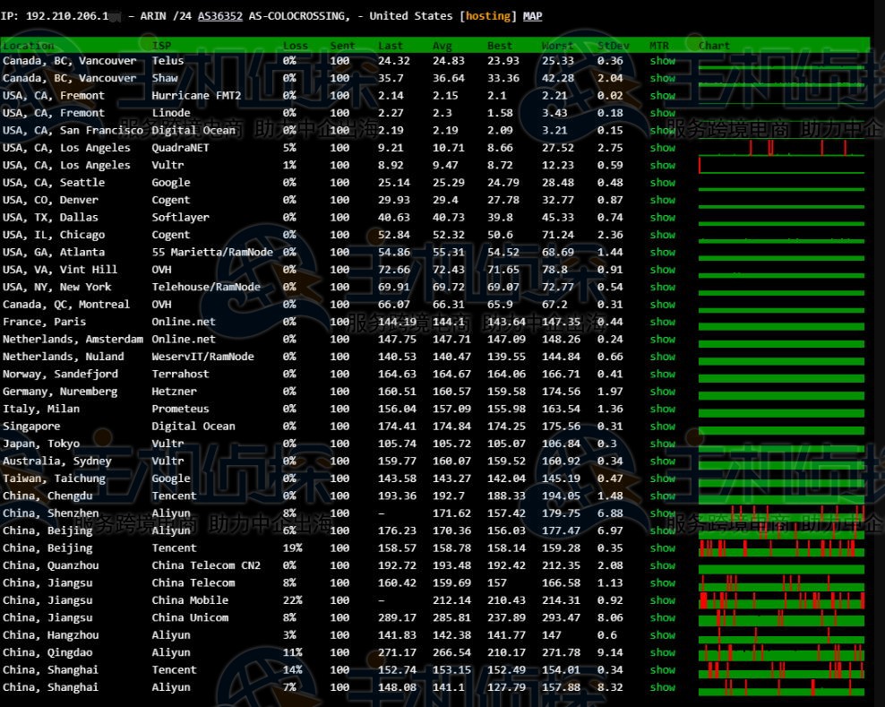The image size is (885, 707).
Task: Show MTR for QuadraNET Los Angeles
Action: (x=663, y=148)
